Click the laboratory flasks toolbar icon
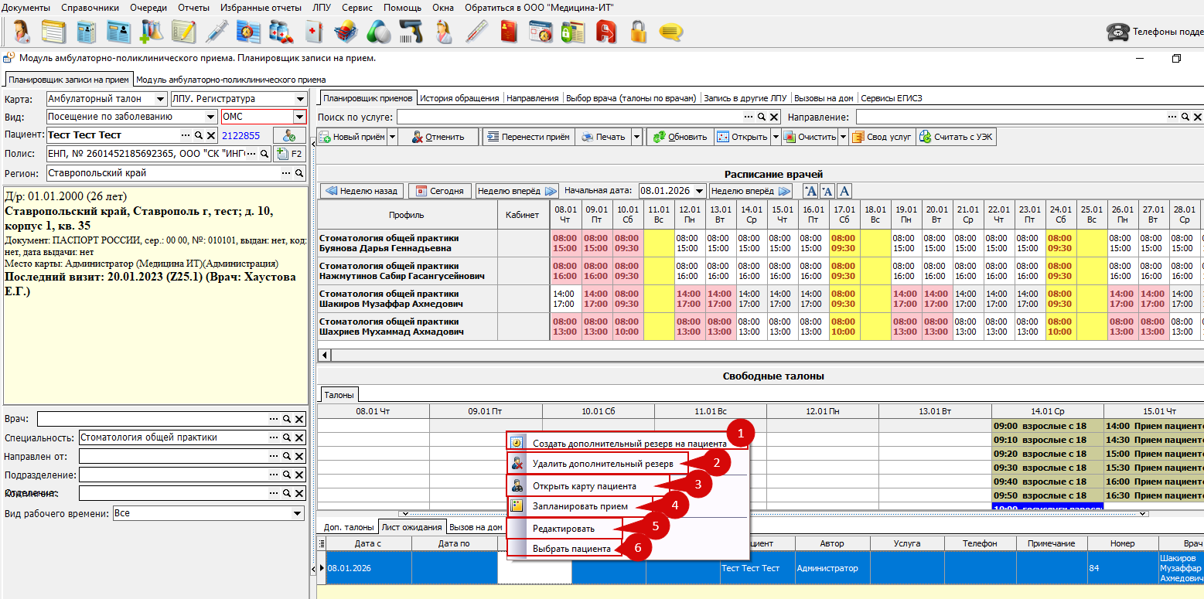Screen dimensions: 1204x599 (x=151, y=32)
